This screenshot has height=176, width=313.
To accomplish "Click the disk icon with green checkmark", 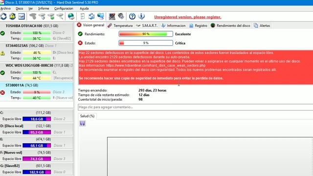I will coord(51,16).
